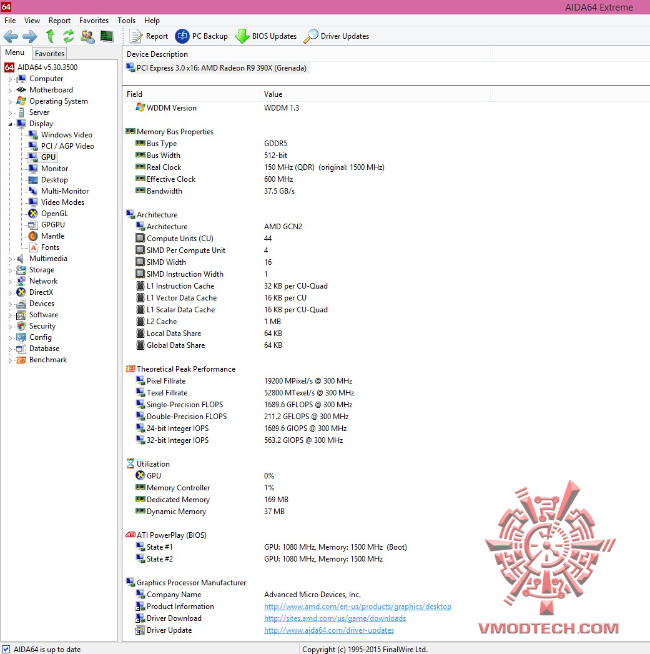Click the Report toolbar button
The height and width of the screenshot is (654, 650).
coord(149,36)
